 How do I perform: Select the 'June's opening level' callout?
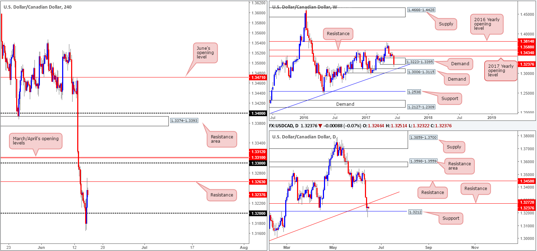(205, 53)
